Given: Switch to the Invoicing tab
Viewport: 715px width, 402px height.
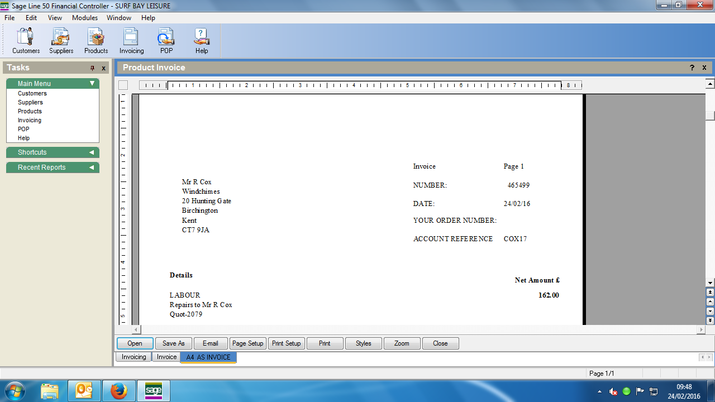Looking at the screenshot, I should pyautogui.click(x=134, y=357).
